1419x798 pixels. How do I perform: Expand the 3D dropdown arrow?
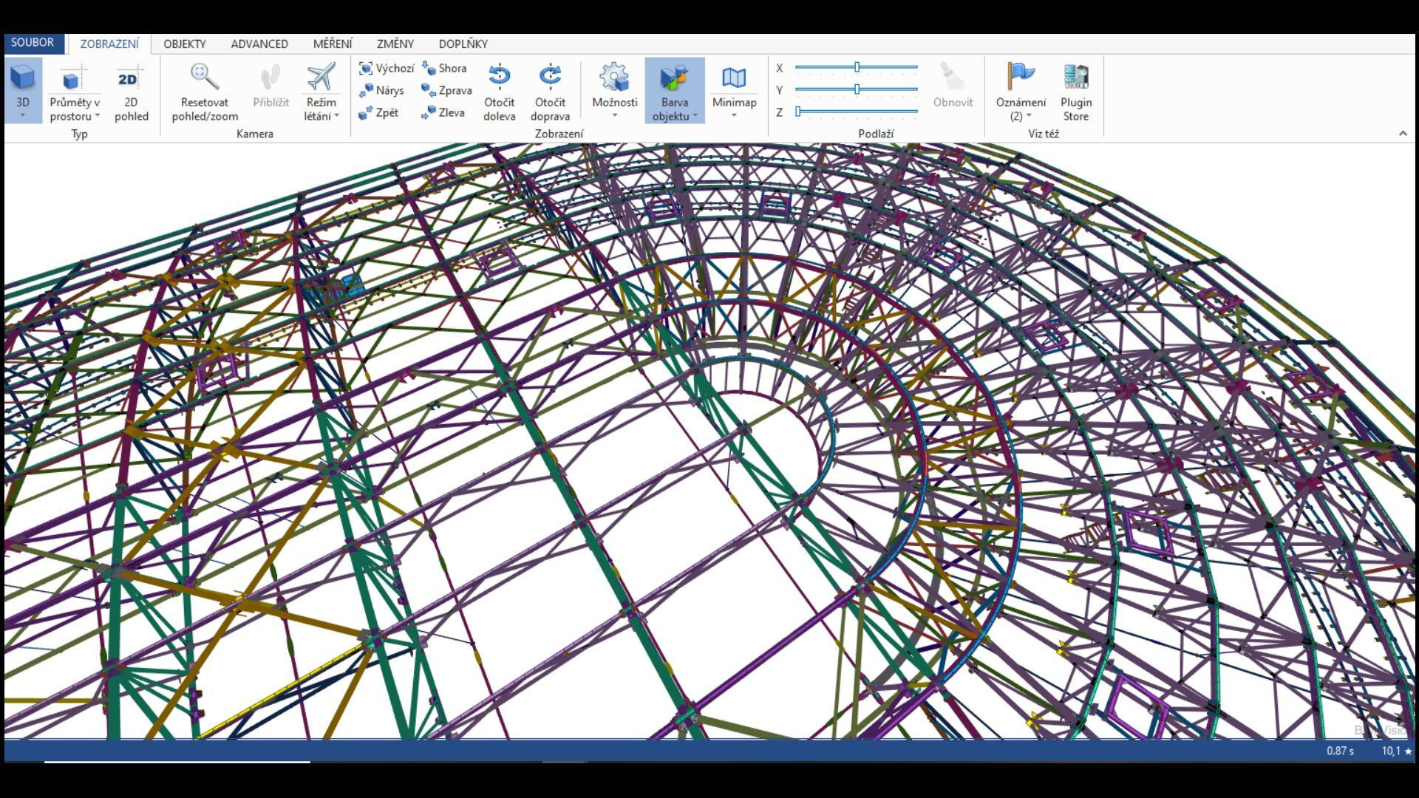point(23,115)
